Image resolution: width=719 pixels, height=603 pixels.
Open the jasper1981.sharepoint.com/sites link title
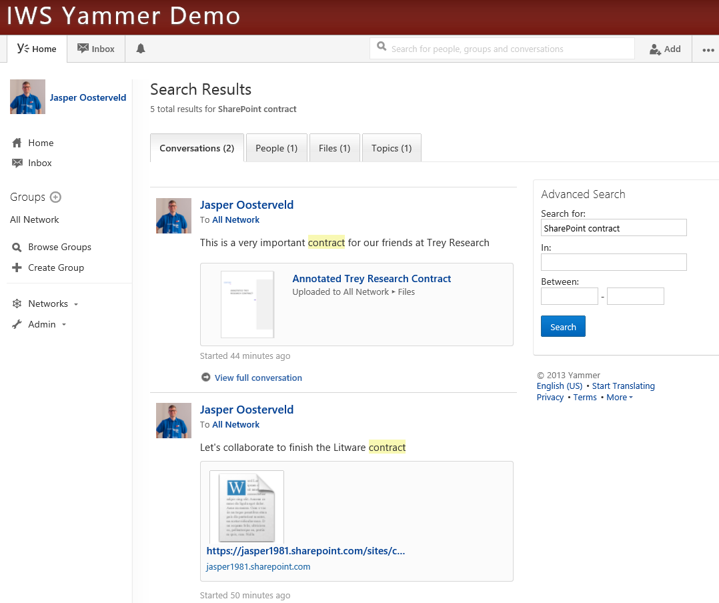tap(306, 551)
